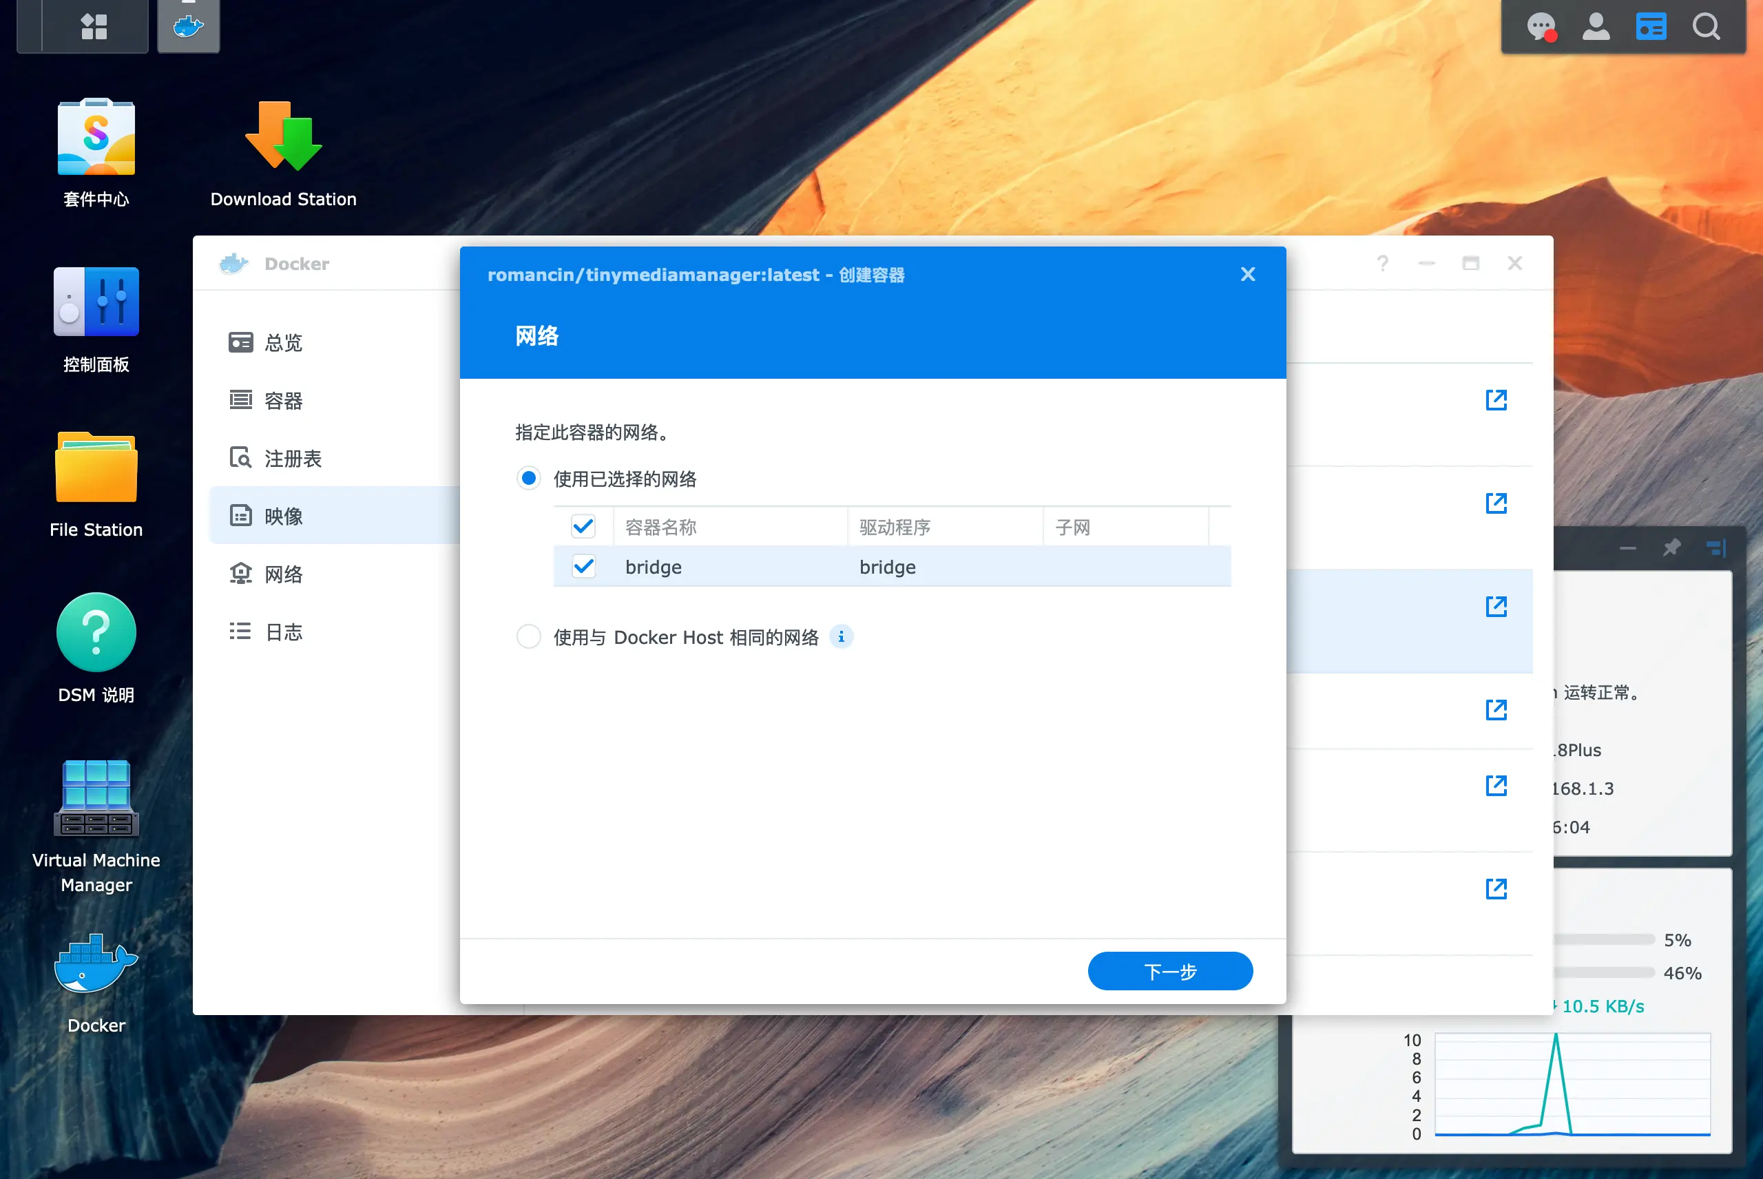Viewport: 1763px width, 1179px height.
Task: Open the search magnifier icon
Action: pyautogui.click(x=1706, y=27)
